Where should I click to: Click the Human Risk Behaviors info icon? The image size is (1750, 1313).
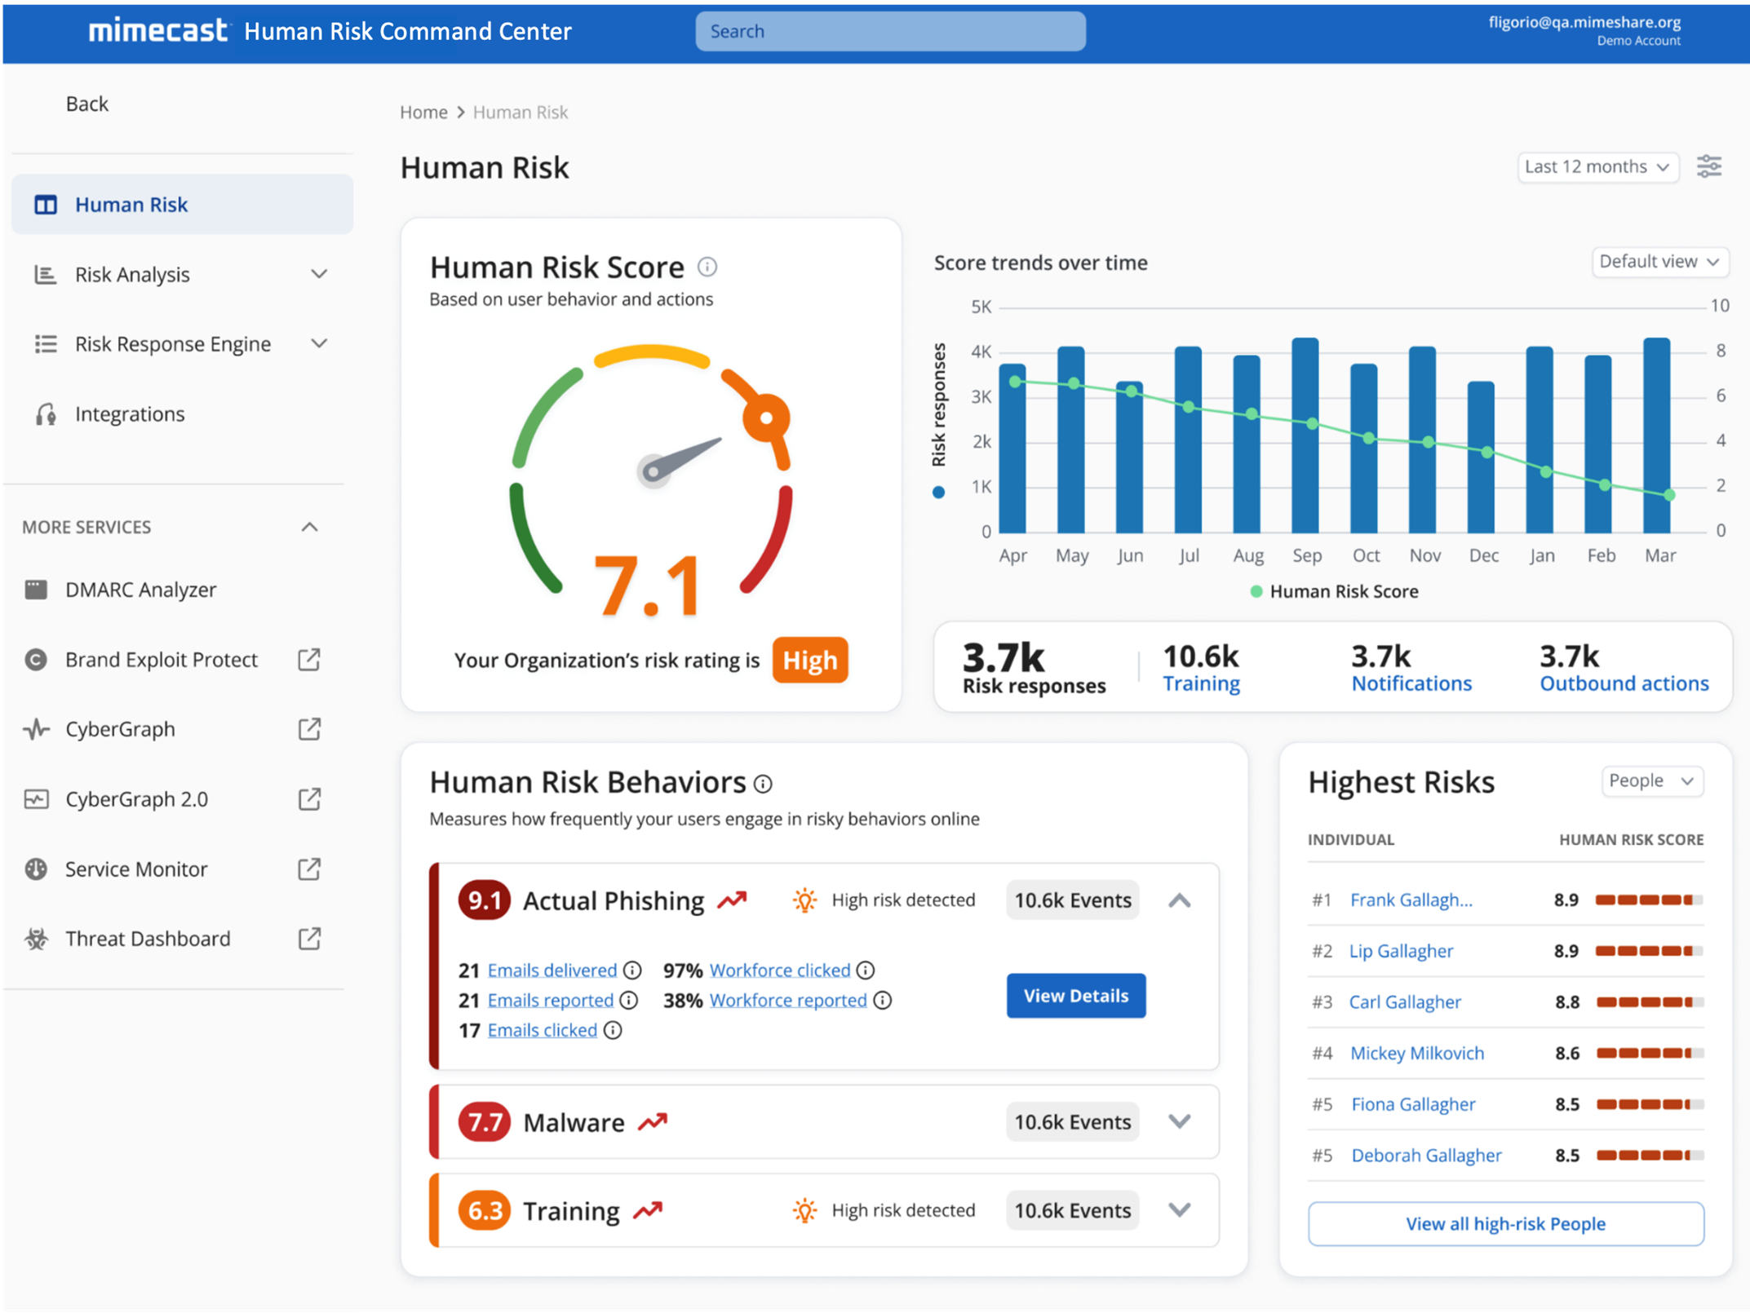click(x=763, y=784)
